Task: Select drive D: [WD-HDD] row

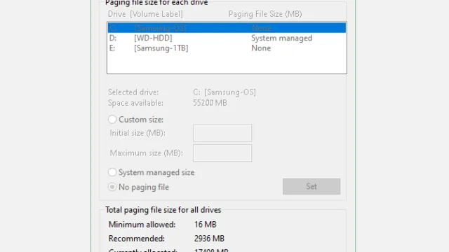Action: [227, 38]
